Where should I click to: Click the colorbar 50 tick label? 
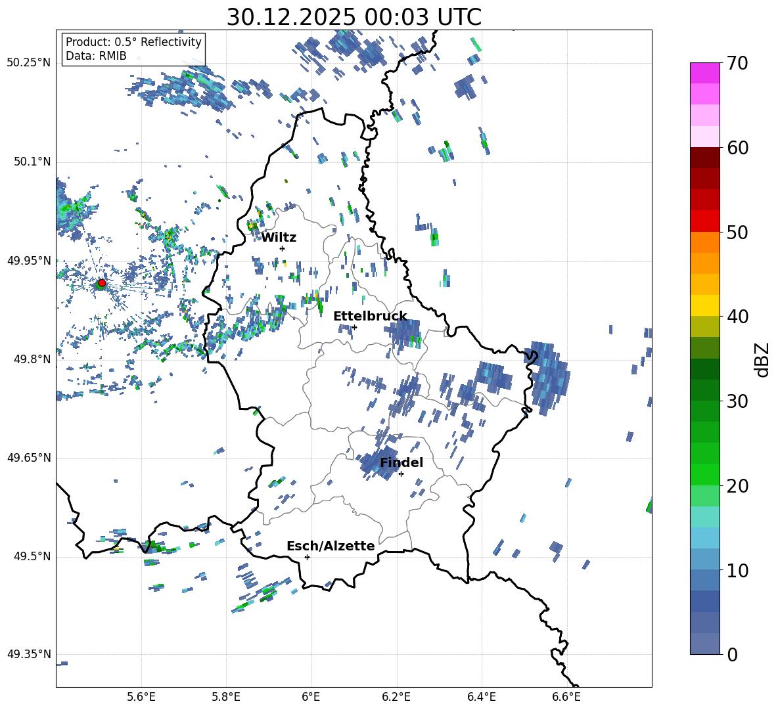[737, 232]
